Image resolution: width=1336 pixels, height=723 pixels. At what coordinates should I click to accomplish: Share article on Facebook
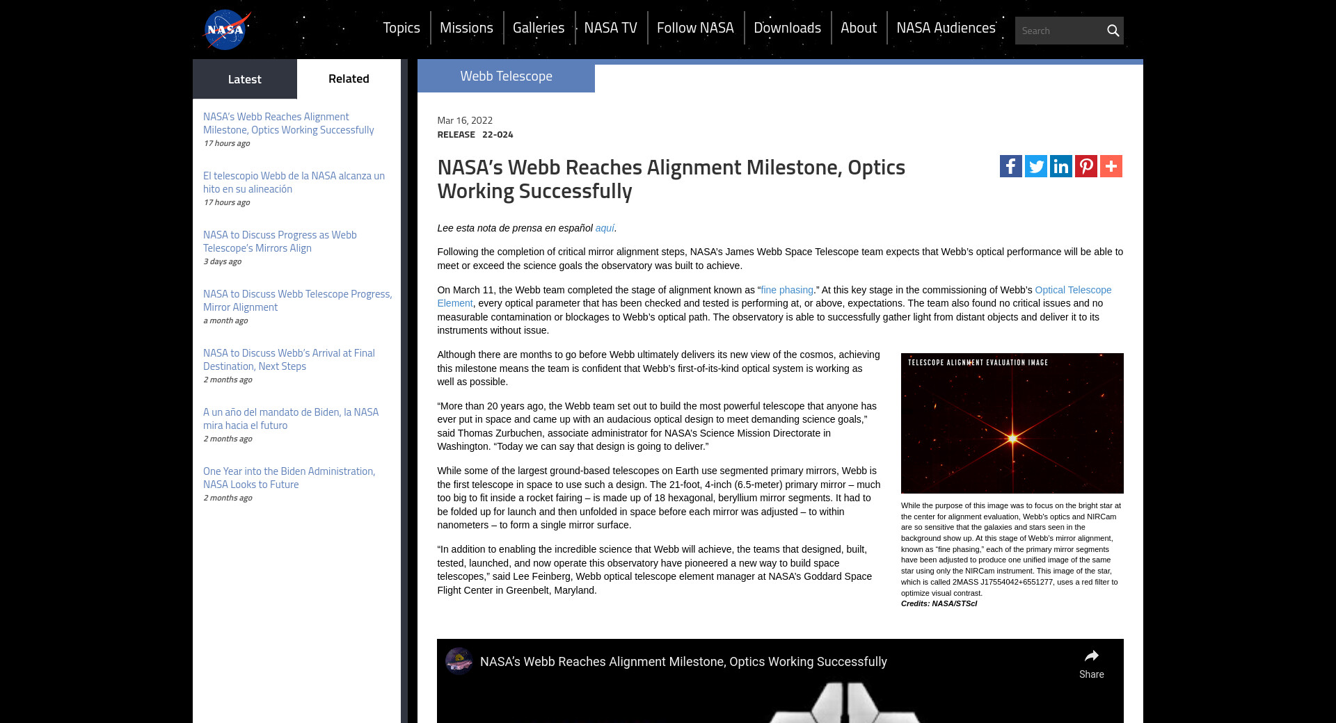[1010, 166]
